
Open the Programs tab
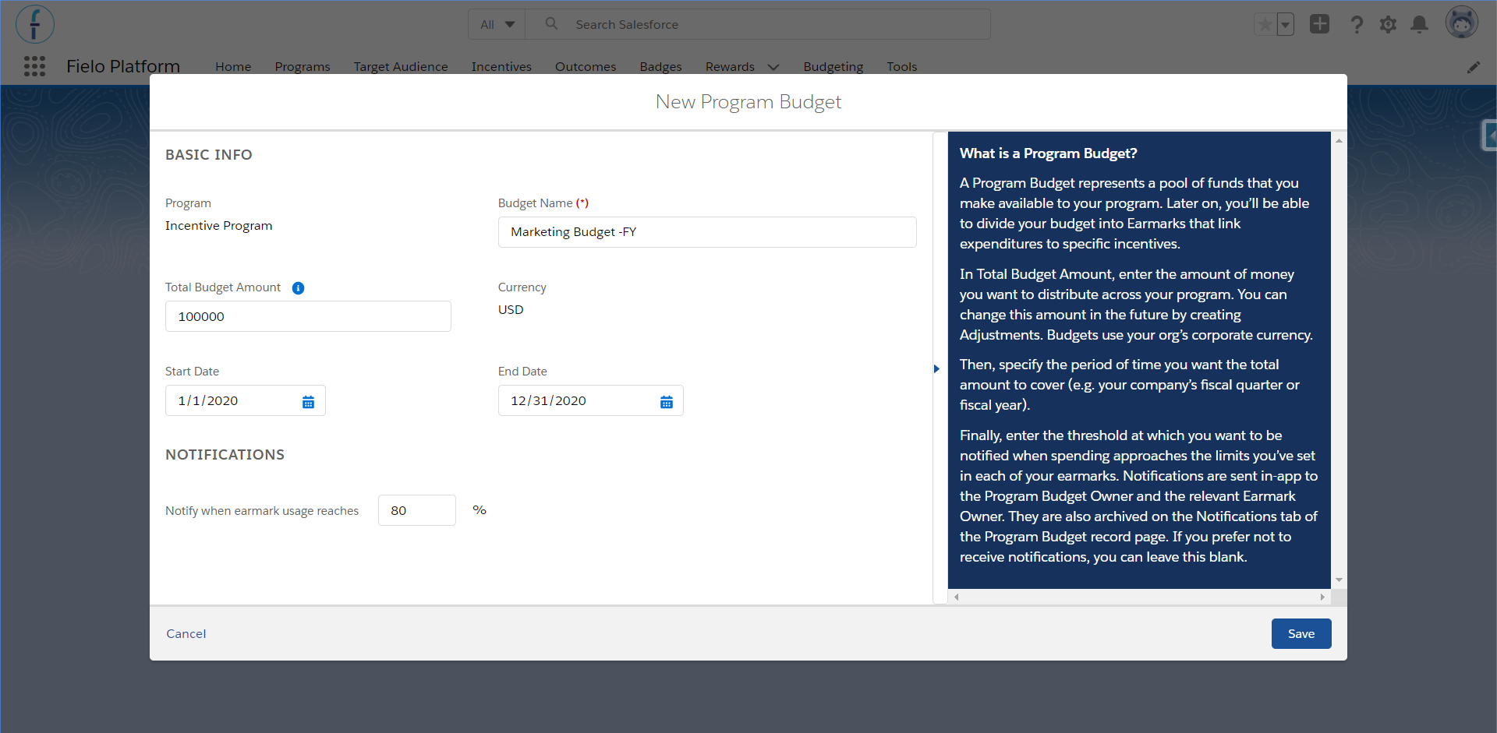coord(303,67)
